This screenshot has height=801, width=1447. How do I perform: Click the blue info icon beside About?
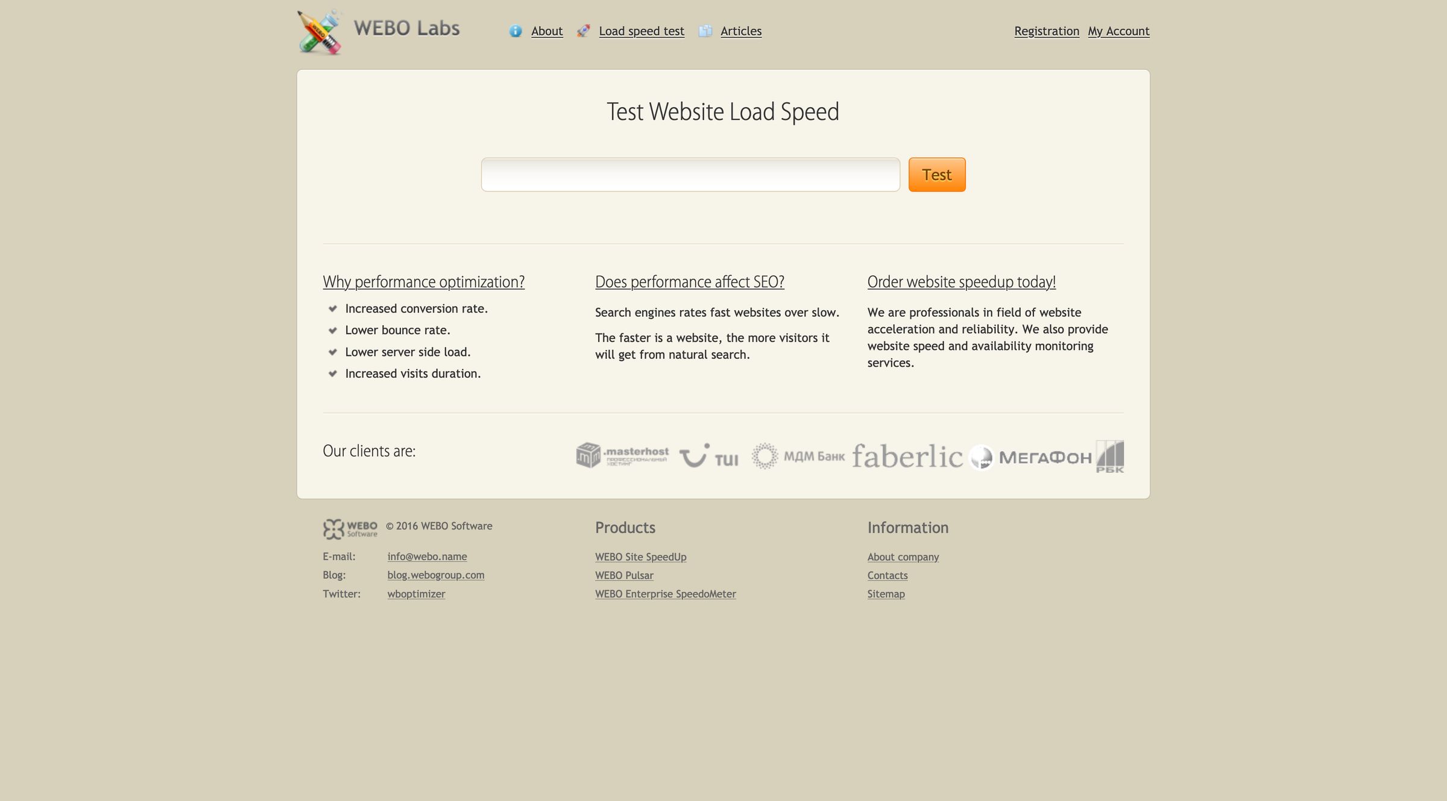click(x=515, y=31)
